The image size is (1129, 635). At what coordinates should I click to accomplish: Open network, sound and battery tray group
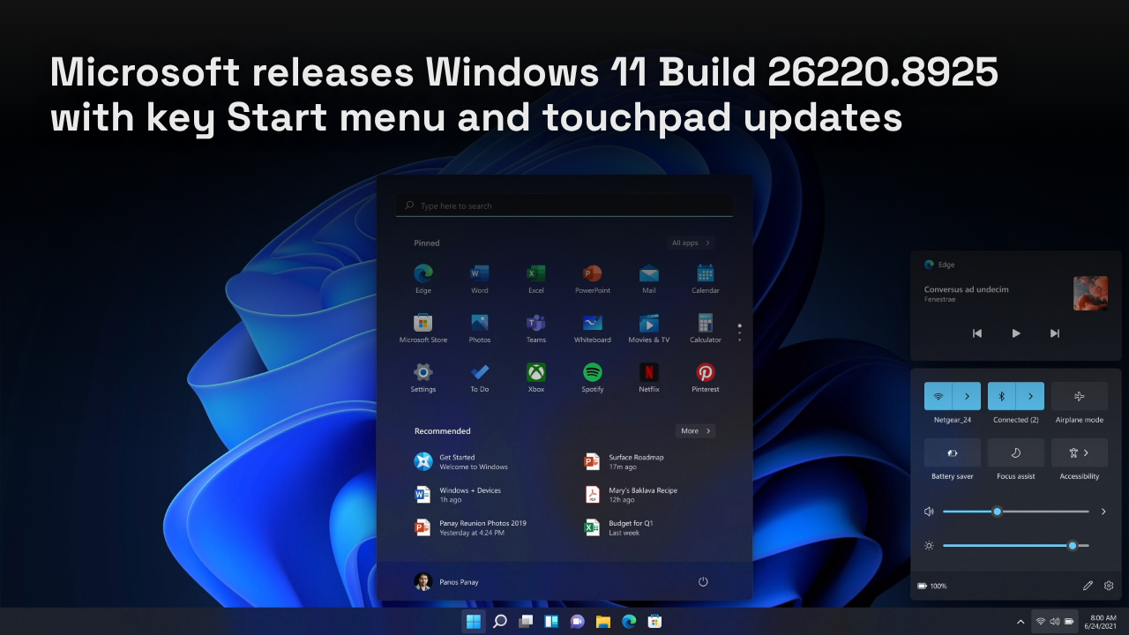coord(1055,621)
